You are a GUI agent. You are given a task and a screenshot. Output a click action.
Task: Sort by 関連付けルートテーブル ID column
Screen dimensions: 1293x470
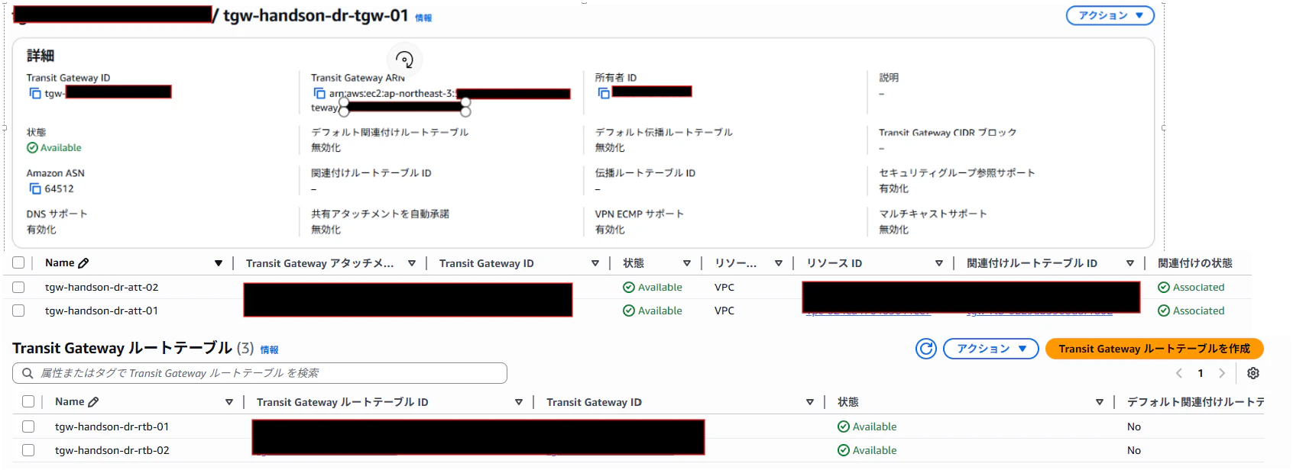(1130, 263)
